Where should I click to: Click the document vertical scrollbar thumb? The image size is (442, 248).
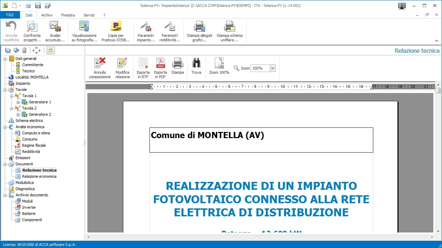coord(438,91)
